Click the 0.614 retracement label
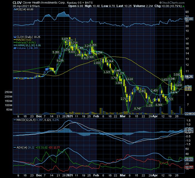195x178 pixels. 129,79
